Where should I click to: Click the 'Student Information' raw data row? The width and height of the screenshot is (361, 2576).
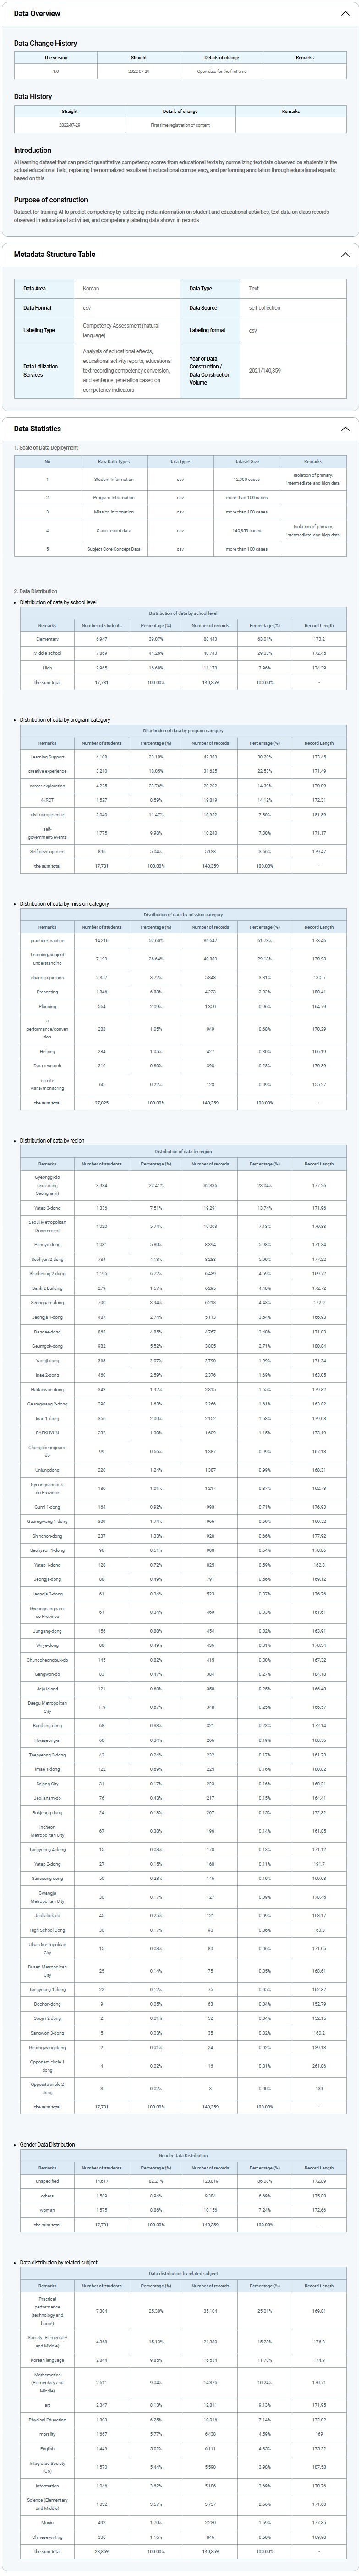(x=114, y=479)
